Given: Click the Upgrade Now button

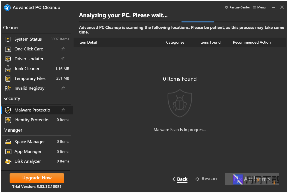Looking at the screenshot, I should (37, 178).
